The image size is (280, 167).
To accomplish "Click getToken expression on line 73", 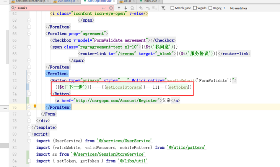I will (x=178, y=87).
